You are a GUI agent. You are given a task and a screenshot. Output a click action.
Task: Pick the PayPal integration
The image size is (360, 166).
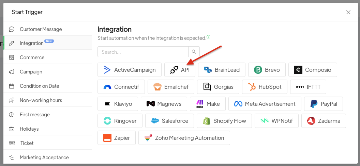coord(323,104)
